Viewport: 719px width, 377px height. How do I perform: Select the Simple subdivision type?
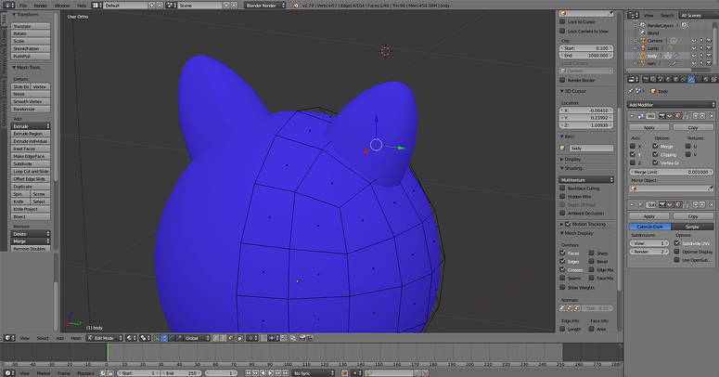692,227
